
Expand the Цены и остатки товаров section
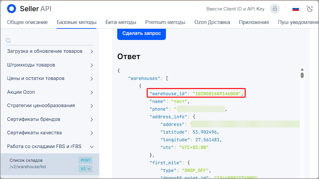[x=92, y=79]
